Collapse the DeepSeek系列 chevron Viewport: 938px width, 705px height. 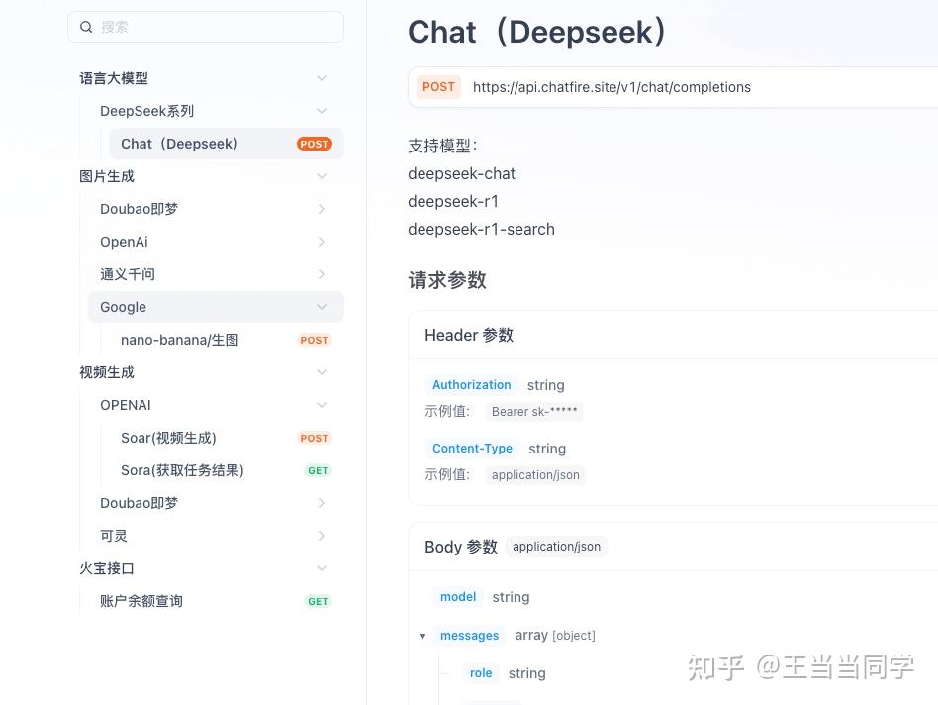pyautogui.click(x=322, y=111)
